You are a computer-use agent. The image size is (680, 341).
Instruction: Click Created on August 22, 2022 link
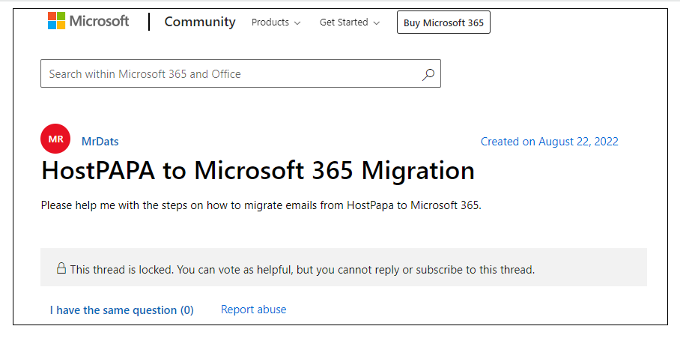(x=550, y=142)
